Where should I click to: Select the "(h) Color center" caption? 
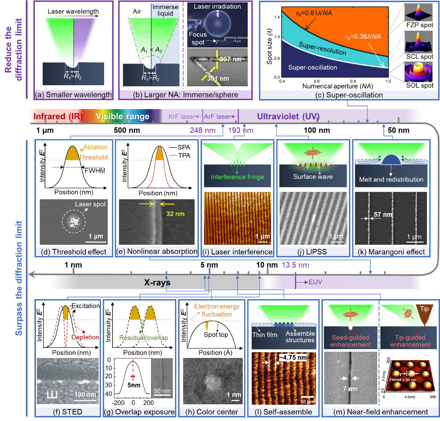pyautogui.click(x=211, y=412)
